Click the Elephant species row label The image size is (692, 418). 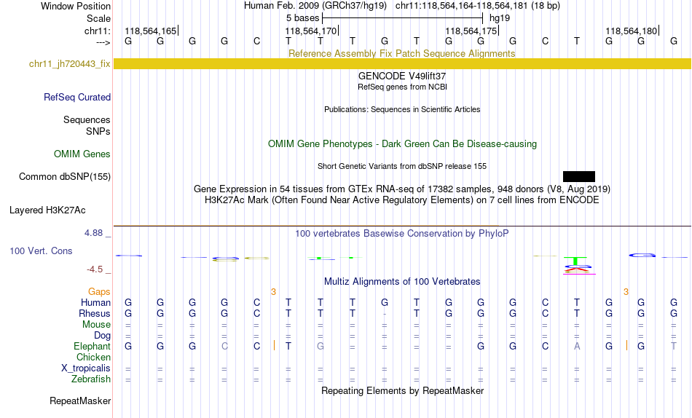point(93,346)
